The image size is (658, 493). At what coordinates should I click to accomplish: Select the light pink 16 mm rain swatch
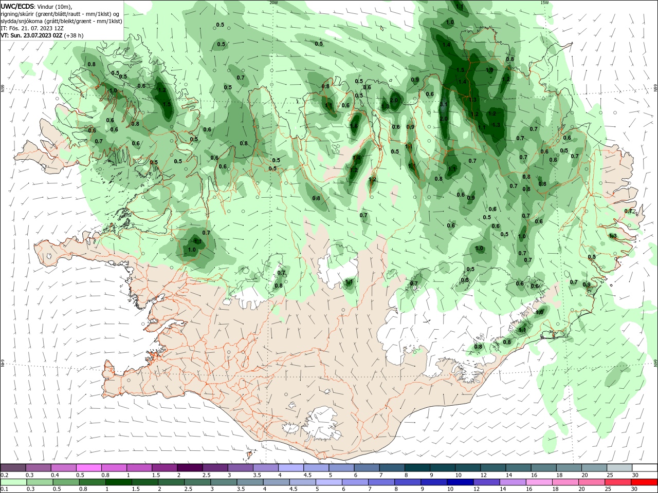tap(539, 482)
